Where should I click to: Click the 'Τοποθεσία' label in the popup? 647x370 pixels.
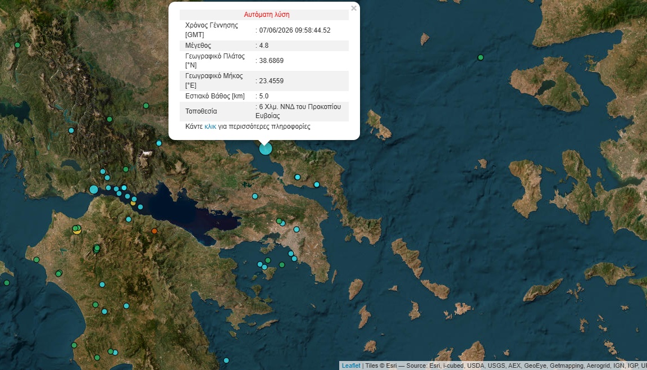click(x=201, y=111)
